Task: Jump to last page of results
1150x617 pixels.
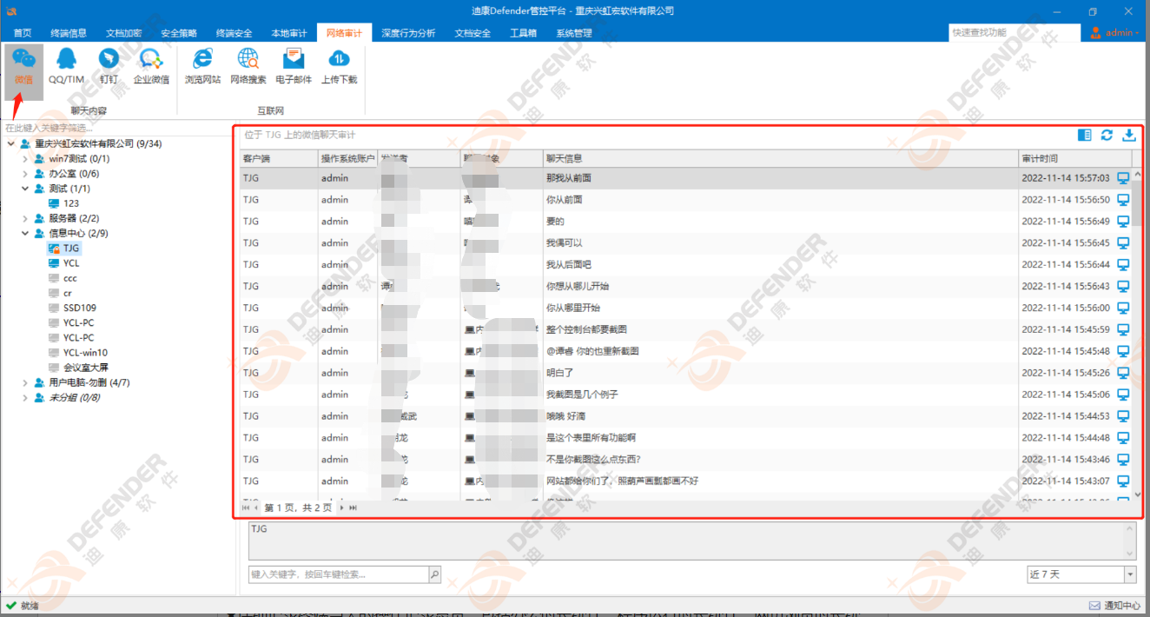Action: 353,508
